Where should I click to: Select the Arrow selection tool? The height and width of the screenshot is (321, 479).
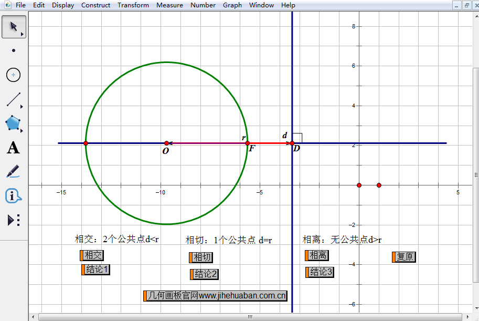(x=12, y=26)
